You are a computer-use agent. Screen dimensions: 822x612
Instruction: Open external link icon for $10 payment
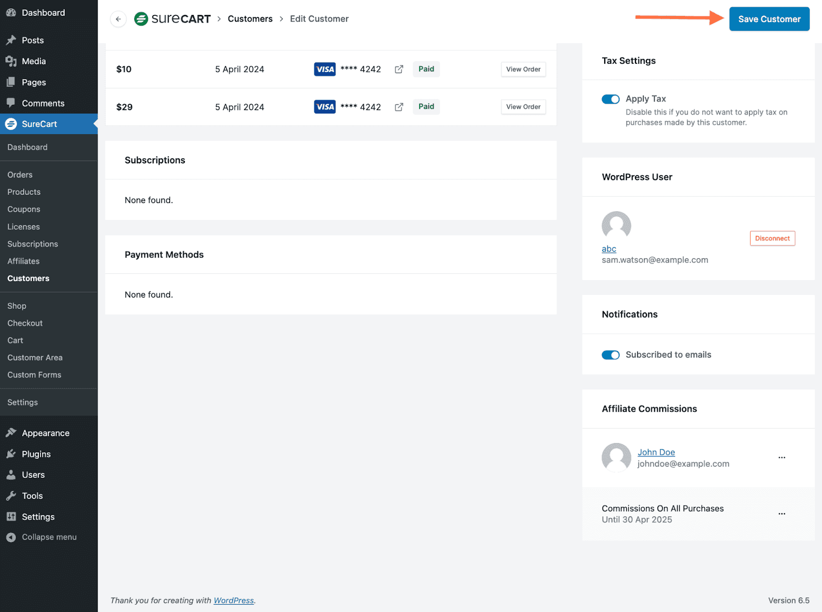tap(399, 69)
